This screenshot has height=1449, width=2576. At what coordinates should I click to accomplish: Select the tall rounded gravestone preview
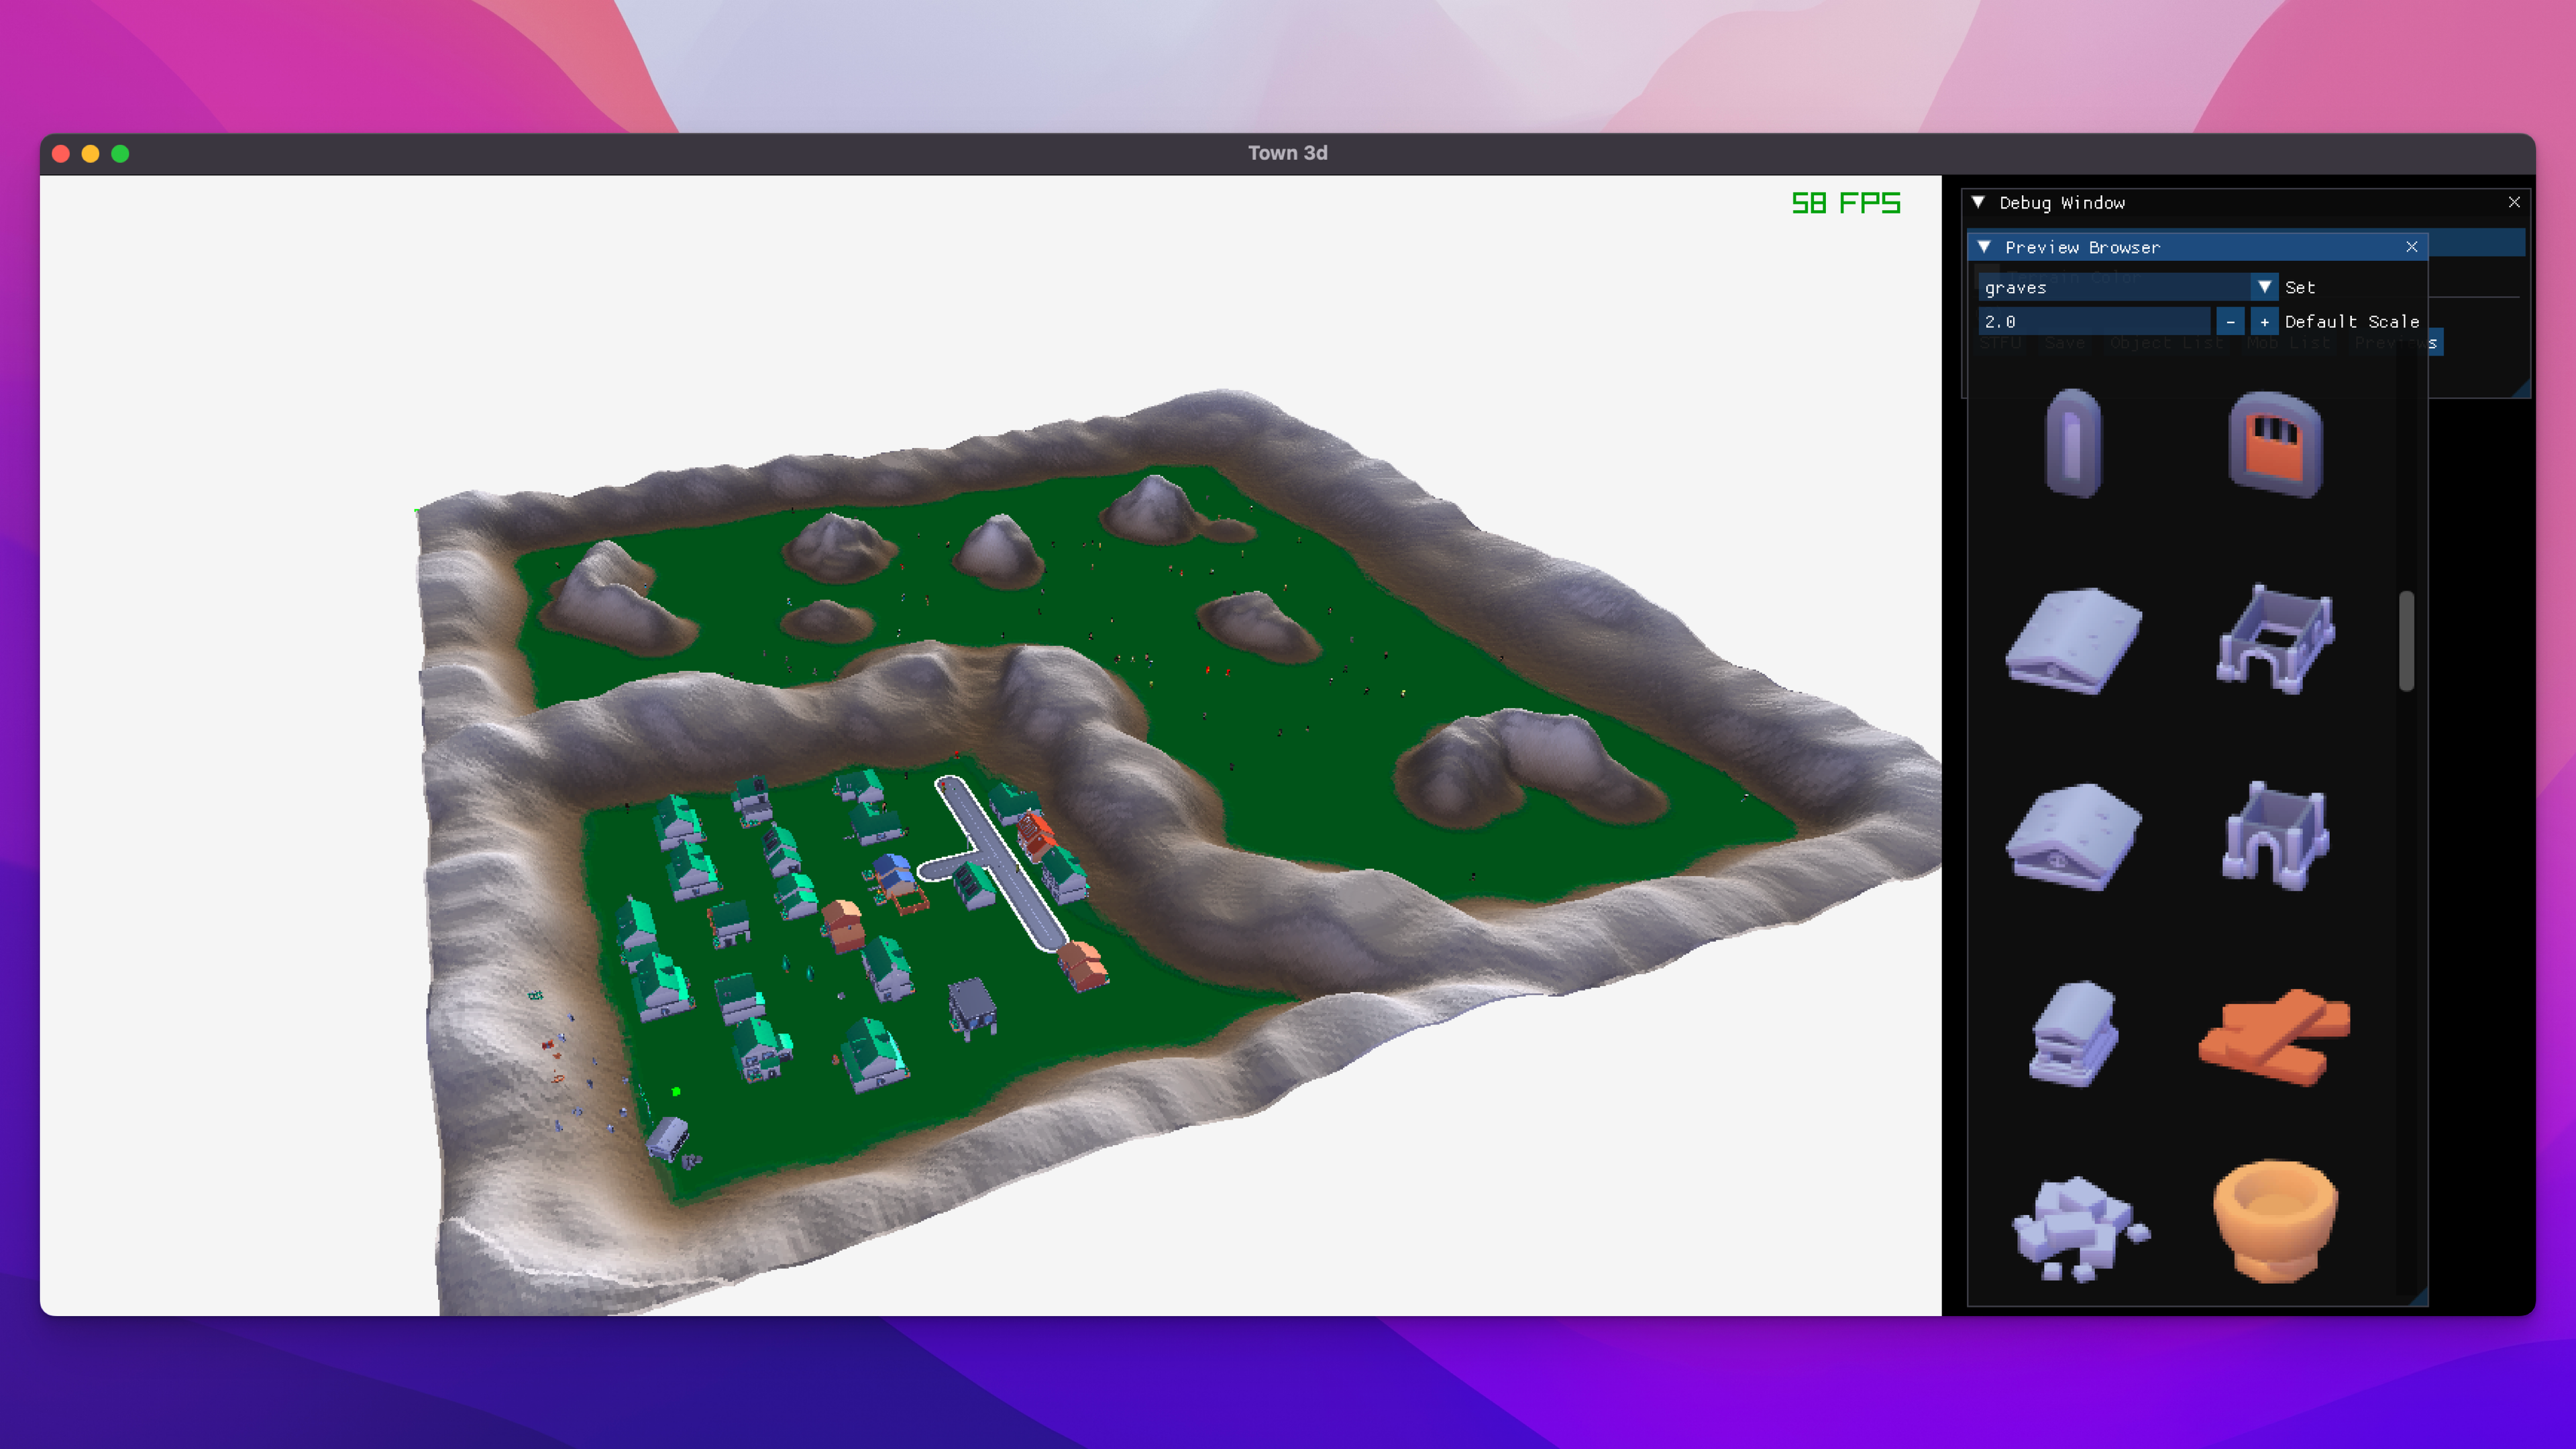click(2073, 443)
